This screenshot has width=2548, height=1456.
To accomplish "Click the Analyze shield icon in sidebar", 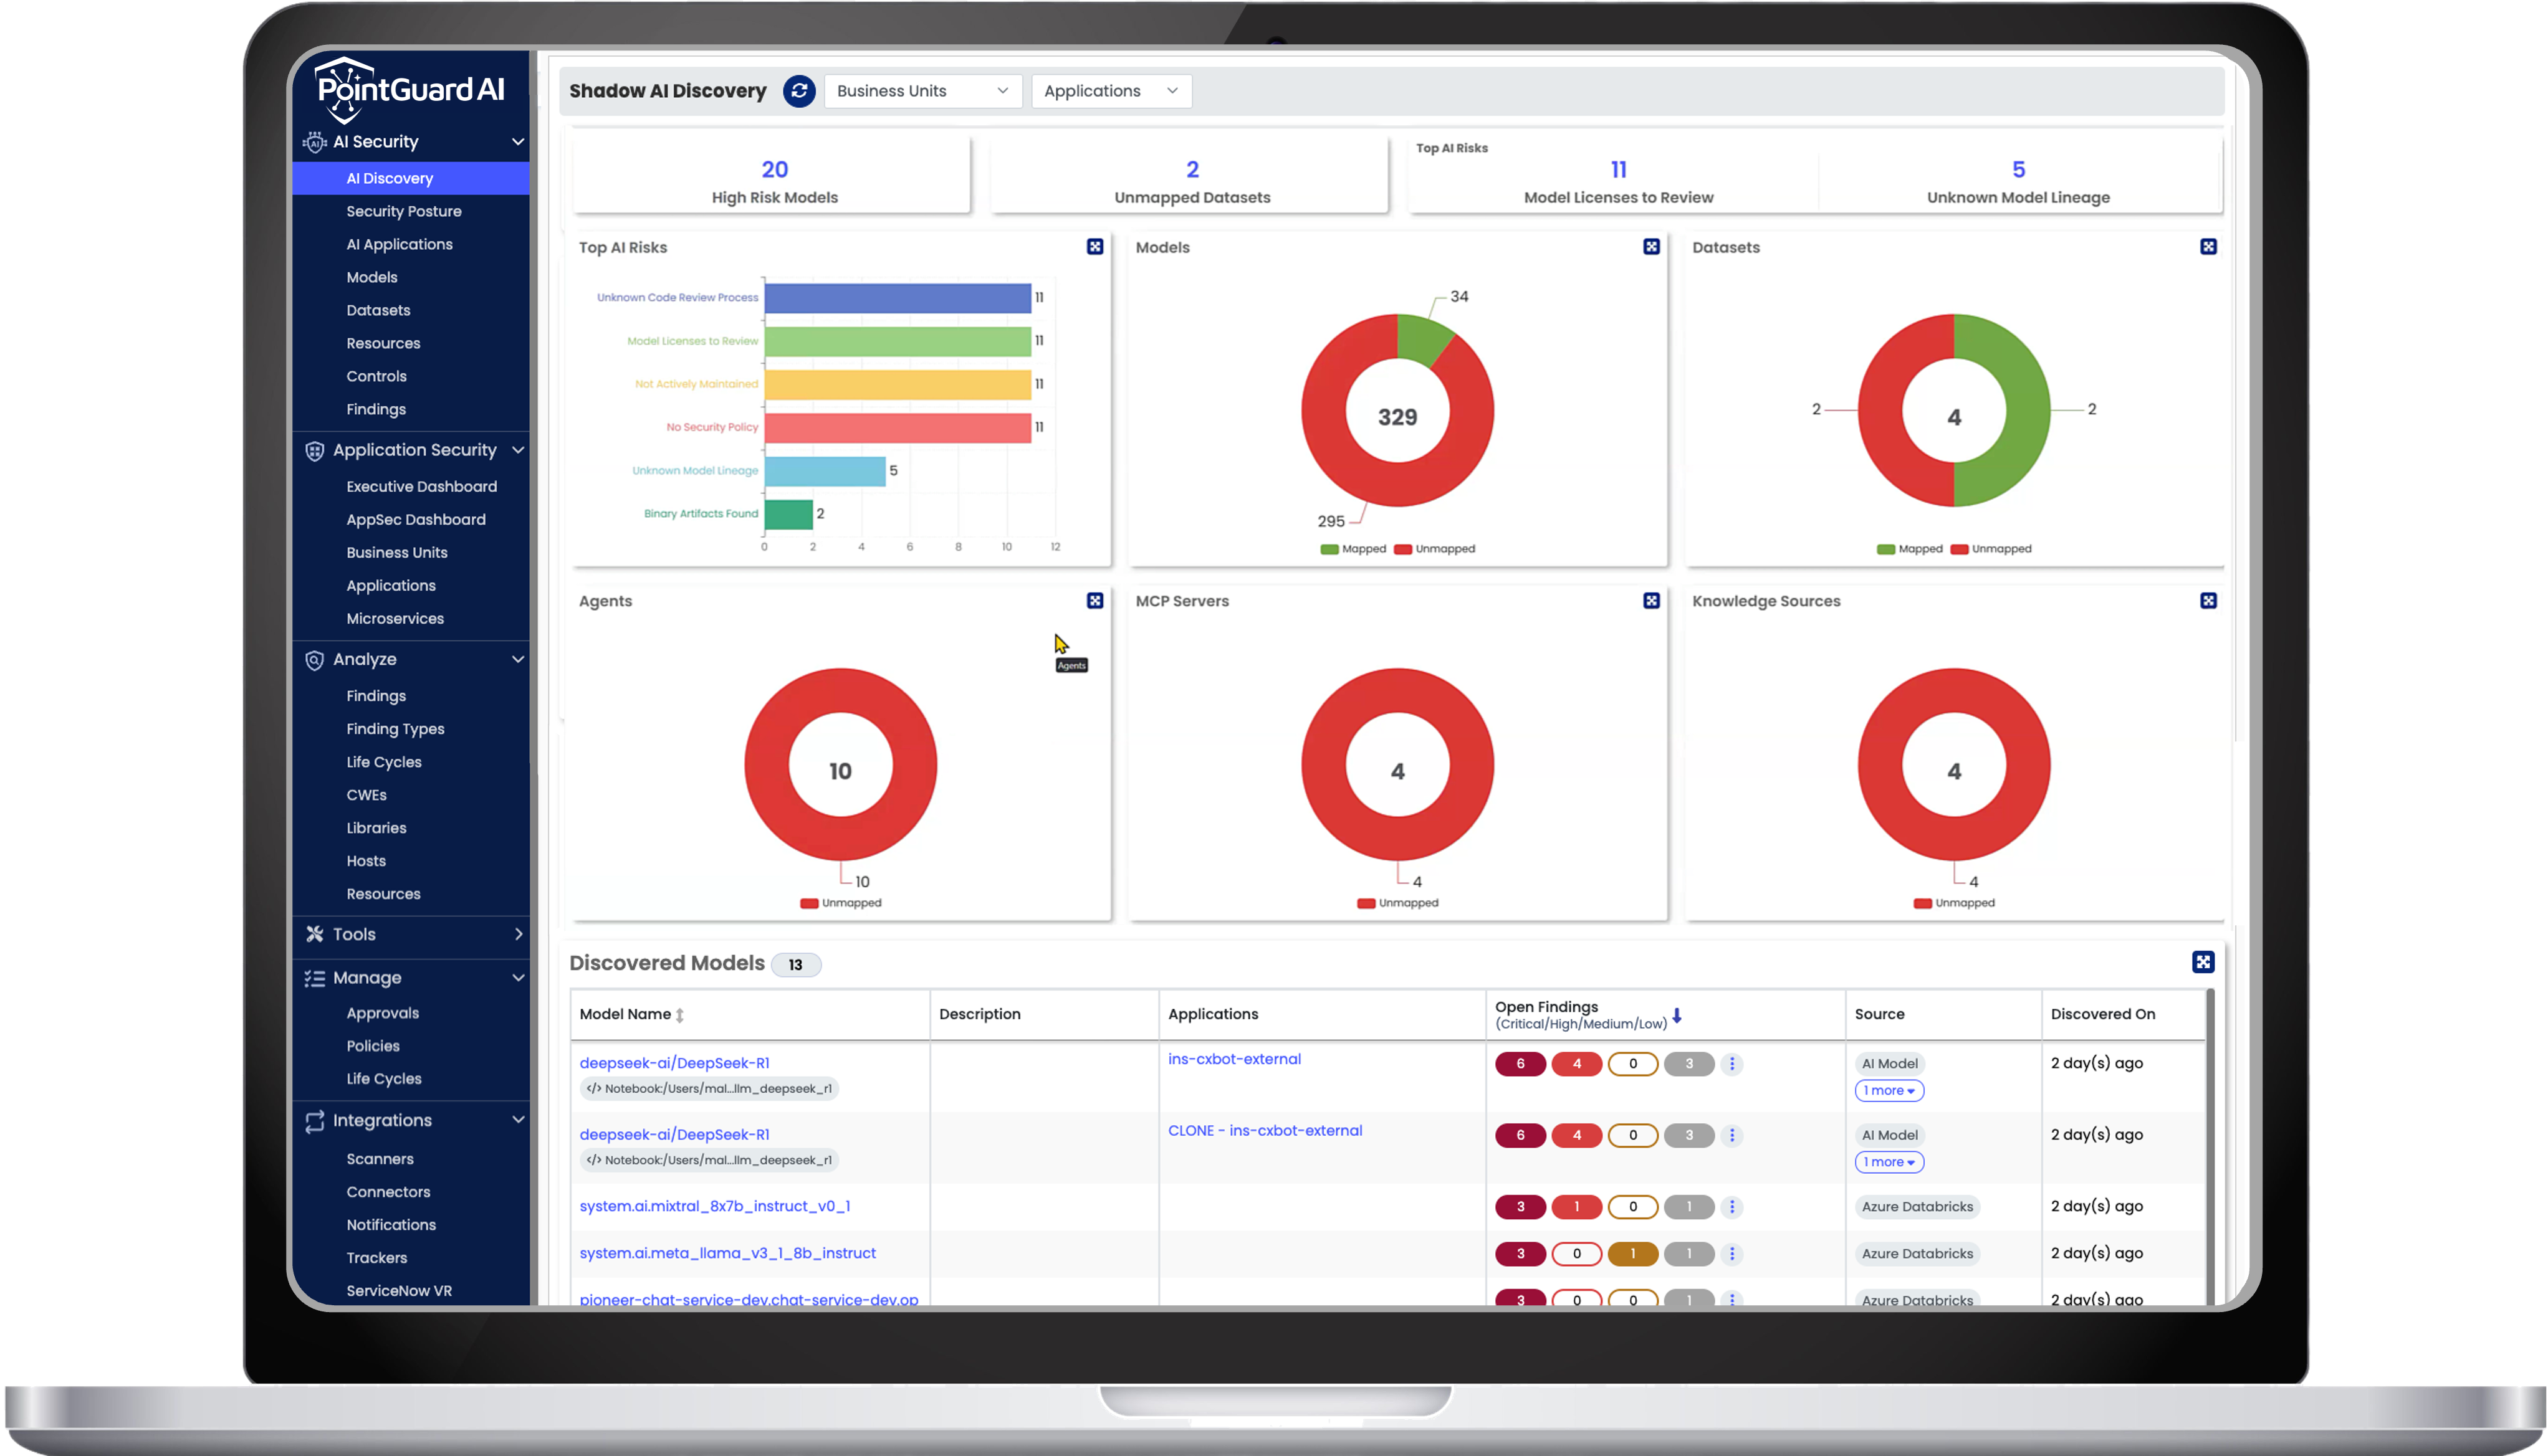I will click(314, 659).
